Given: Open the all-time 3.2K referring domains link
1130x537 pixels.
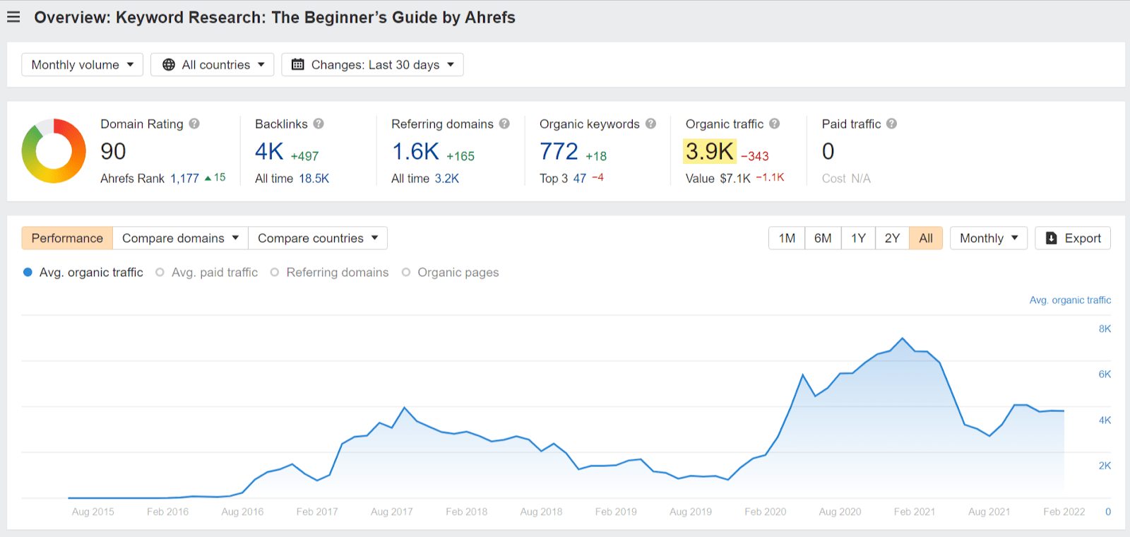Looking at the screenshot, I should tap(447, 179).
